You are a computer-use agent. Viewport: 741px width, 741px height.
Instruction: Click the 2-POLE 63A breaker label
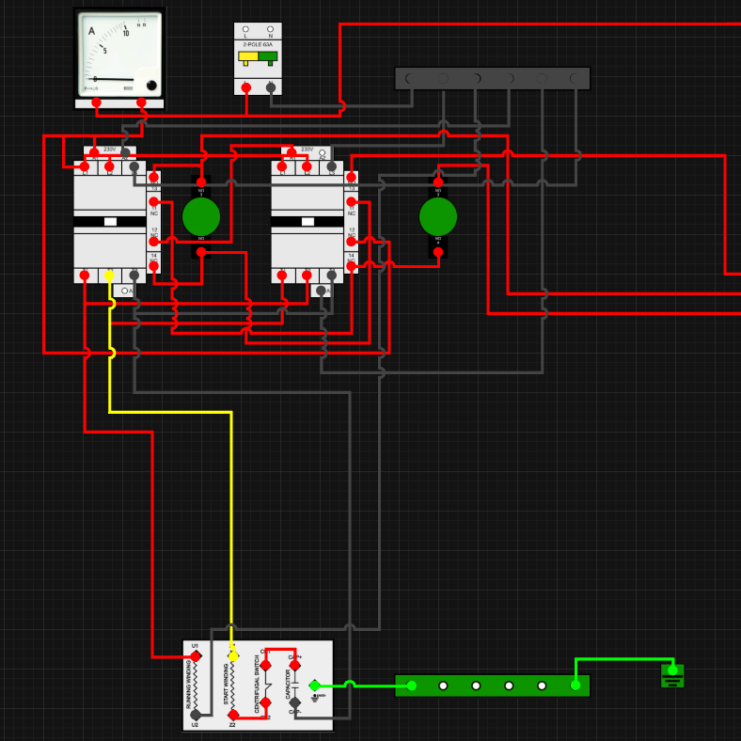pos(258,44)
